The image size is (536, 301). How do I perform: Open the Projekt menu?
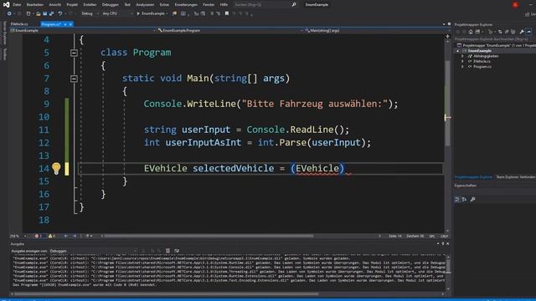72,5
